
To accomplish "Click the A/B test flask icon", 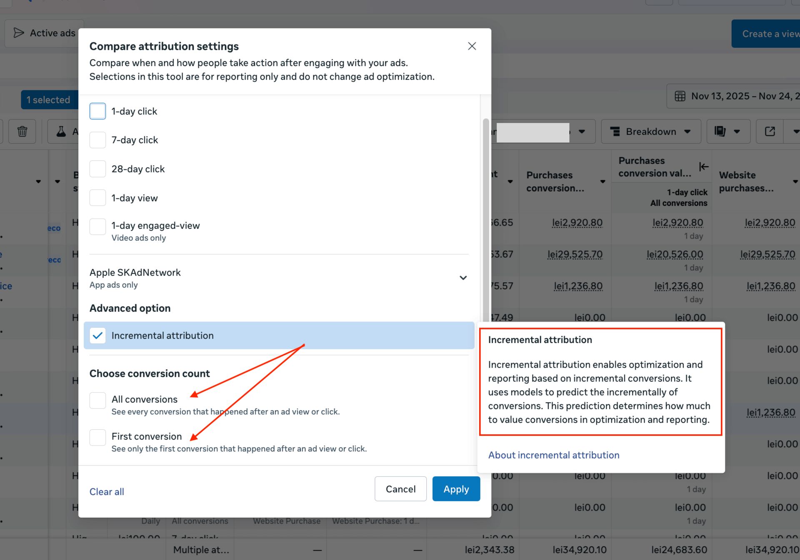I will tap(61, 132).
